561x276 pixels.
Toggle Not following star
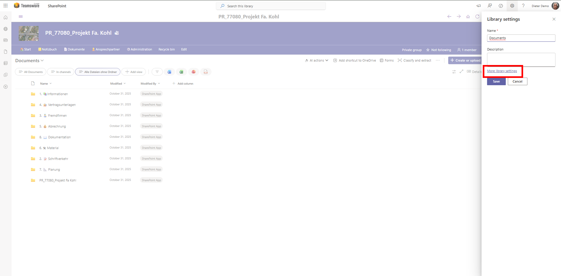pos(438,50)
